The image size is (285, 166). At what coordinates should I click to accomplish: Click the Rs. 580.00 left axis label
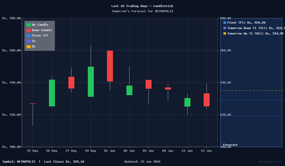11,18
